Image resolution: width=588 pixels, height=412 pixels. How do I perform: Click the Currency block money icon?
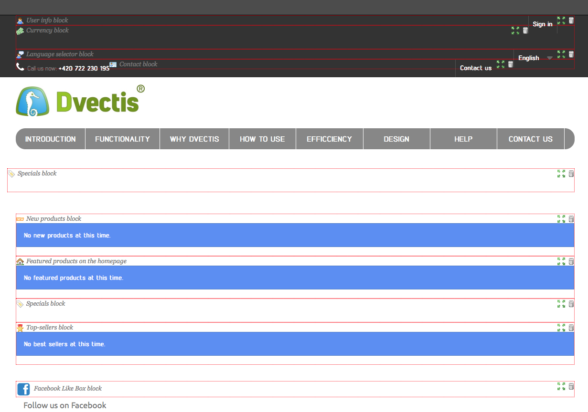[x=20, y=31]
